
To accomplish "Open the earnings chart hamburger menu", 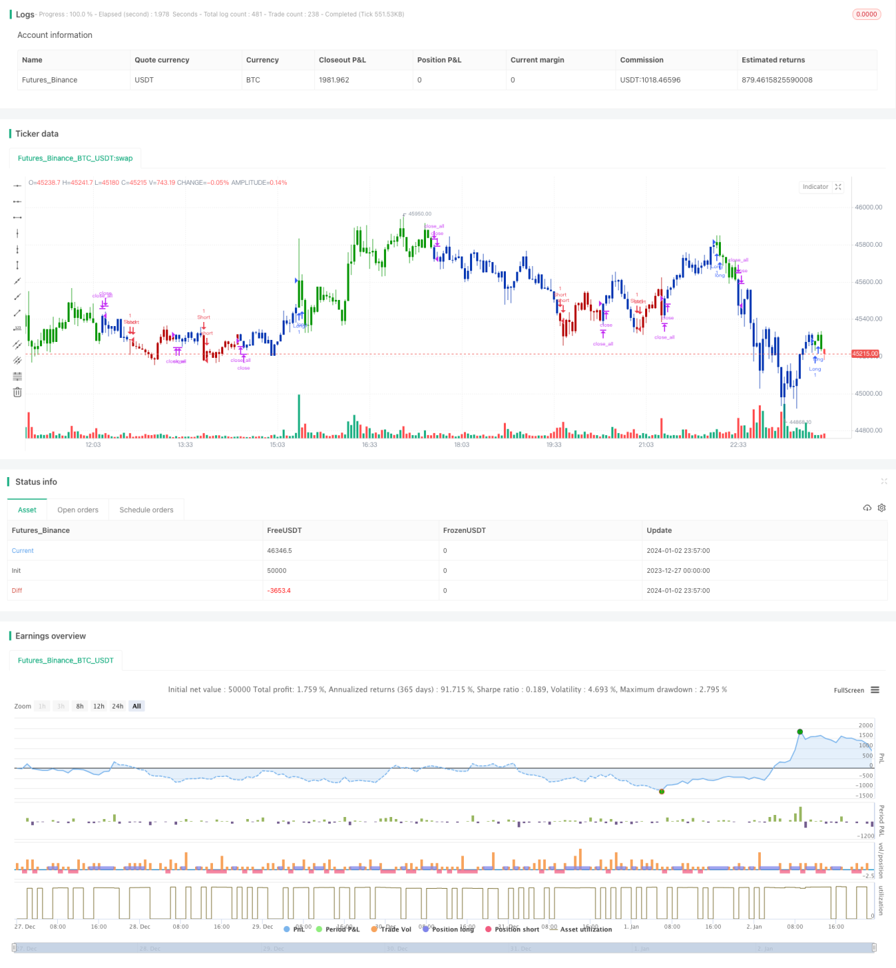I will pos(875,690).
